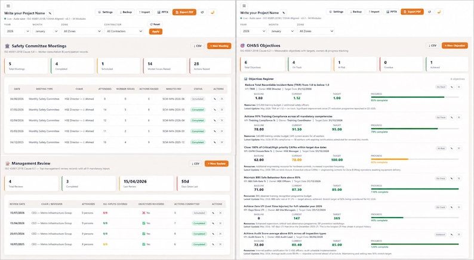Edit the 04/12/2025 meeting row

[215, 143]
